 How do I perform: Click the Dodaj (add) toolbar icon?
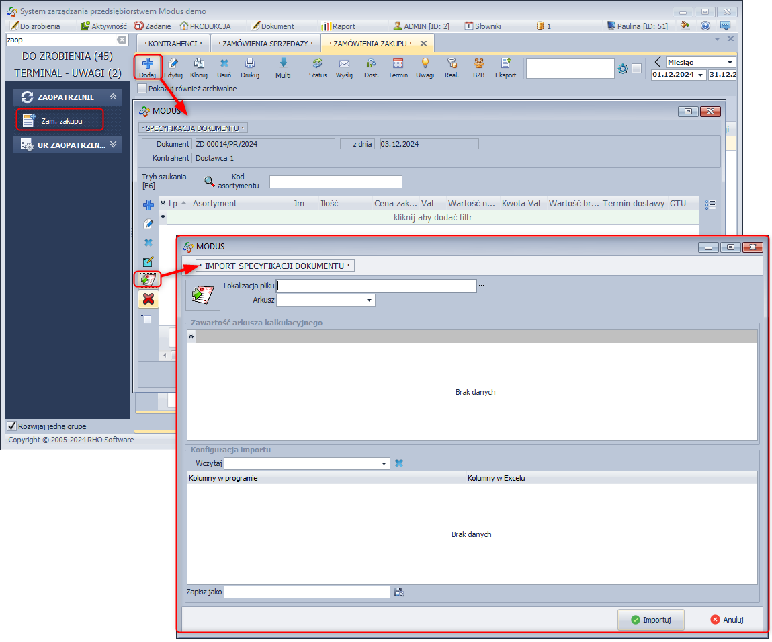point(147,65)
